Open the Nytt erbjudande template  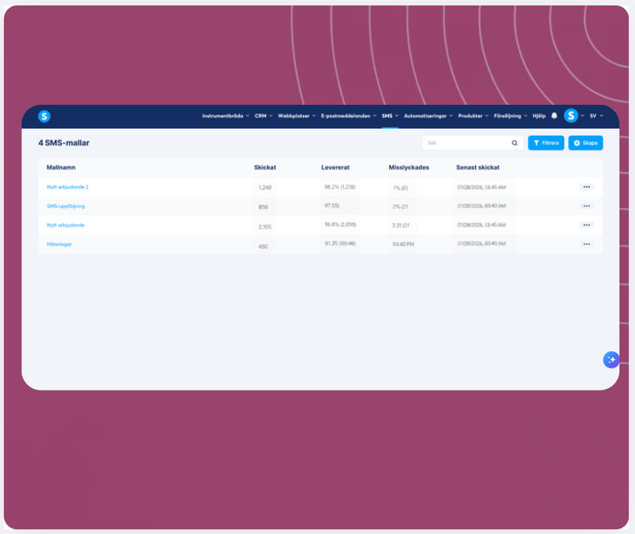coord(66,225)
